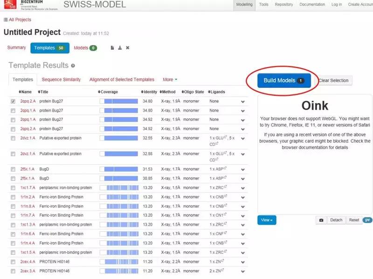The height and width of the screenshot is (279, 373).
Task: Sort table by Name column arrows
Action: click(20, 92)
